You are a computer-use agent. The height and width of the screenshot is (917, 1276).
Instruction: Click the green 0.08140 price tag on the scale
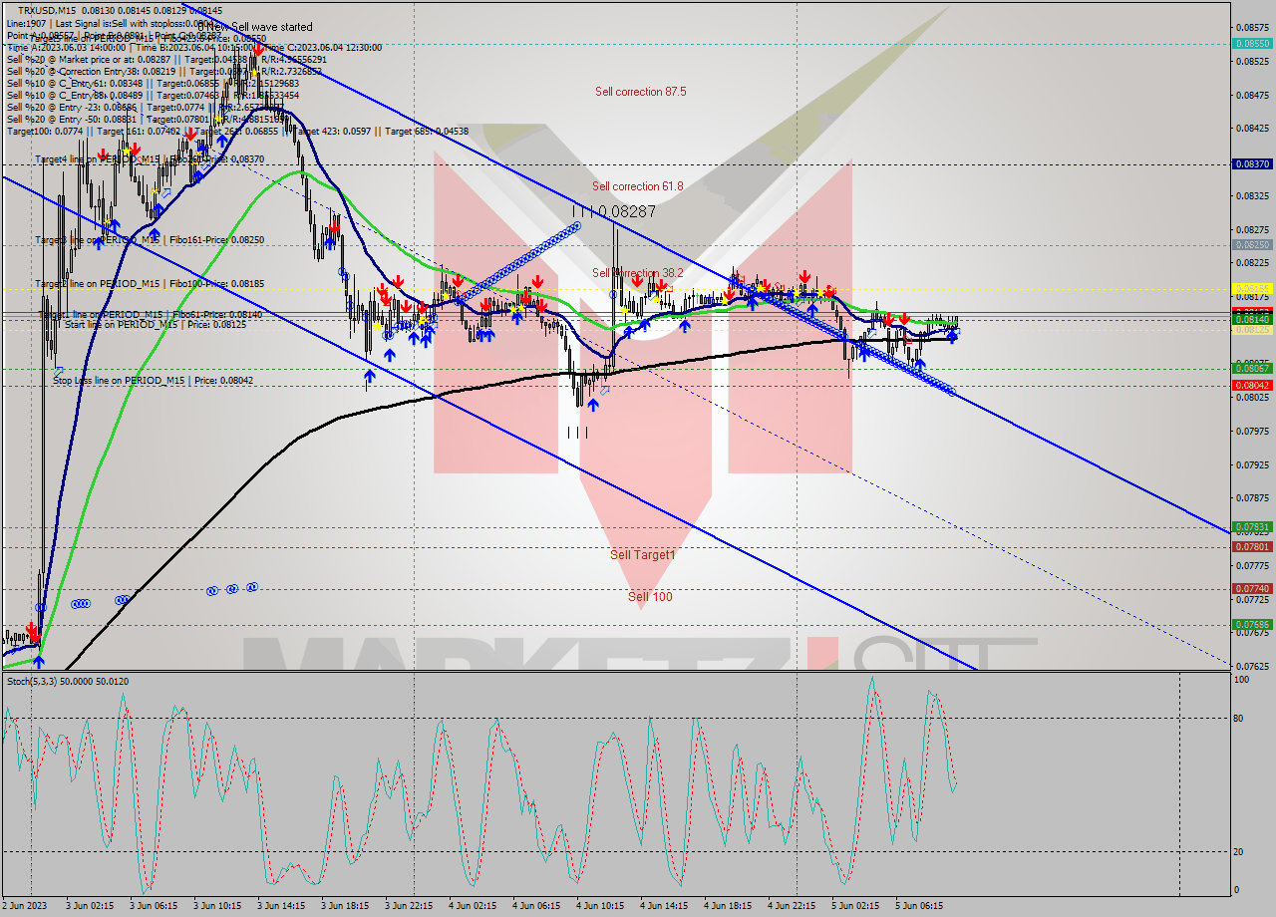click(1253, 319)
